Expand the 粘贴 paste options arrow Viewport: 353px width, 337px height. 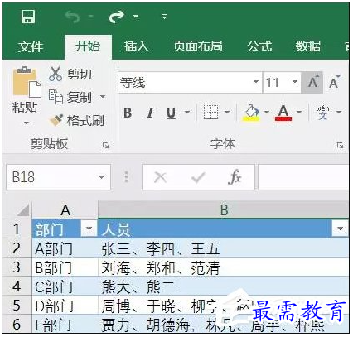coord(27,123)
